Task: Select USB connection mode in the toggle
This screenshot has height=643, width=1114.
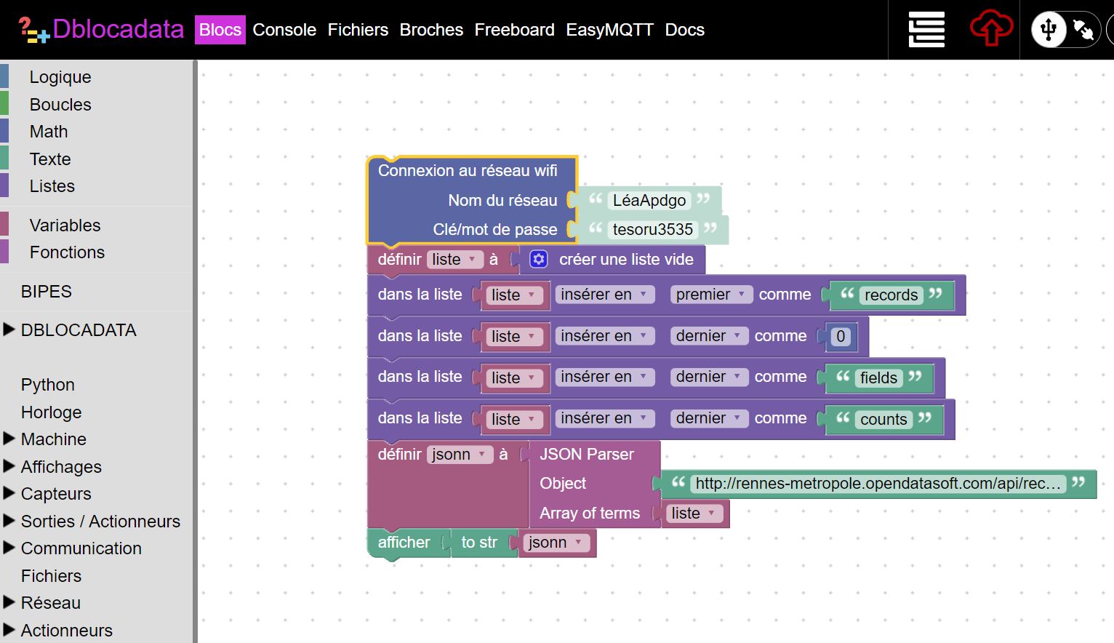Action: click(x=1049, y=30)
